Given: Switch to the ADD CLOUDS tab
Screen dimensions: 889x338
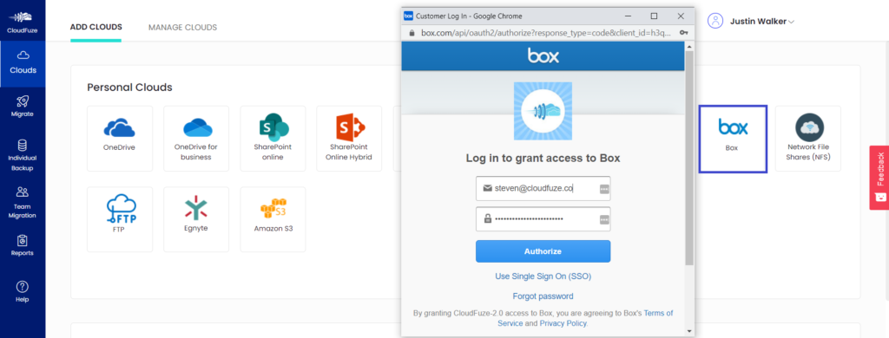Looking at the screenshot, I should (95, 27).
